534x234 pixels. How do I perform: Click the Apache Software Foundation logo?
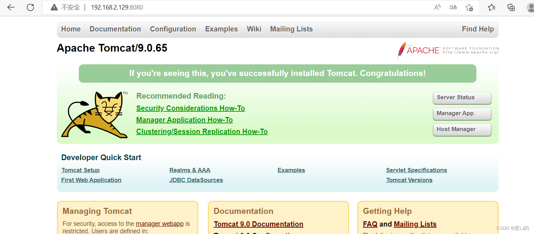tap(448, 51)
